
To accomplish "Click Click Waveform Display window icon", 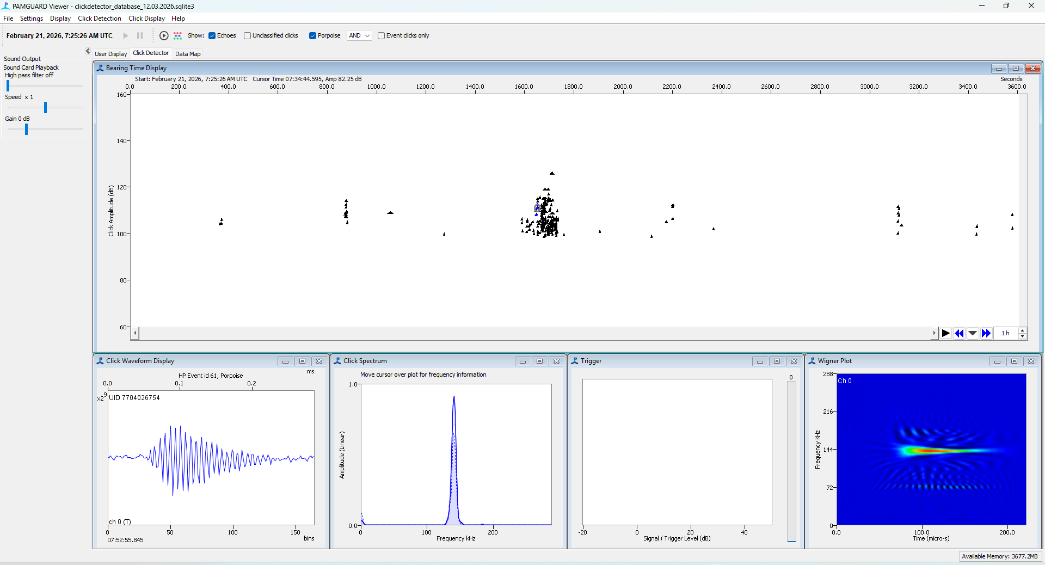I will click(100, 361).
